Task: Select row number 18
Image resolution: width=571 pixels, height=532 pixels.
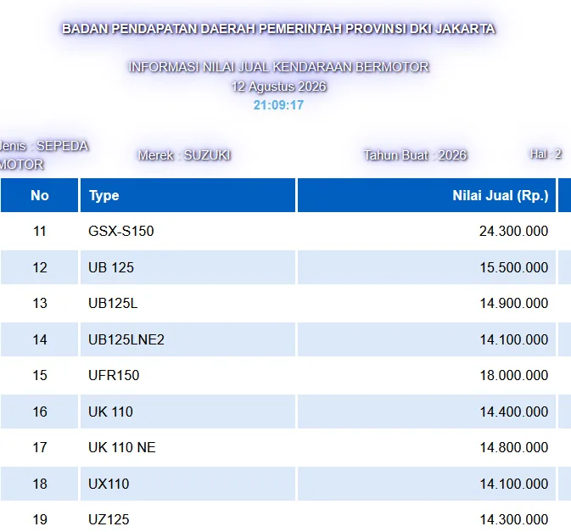Action: (x=39, y=484)
